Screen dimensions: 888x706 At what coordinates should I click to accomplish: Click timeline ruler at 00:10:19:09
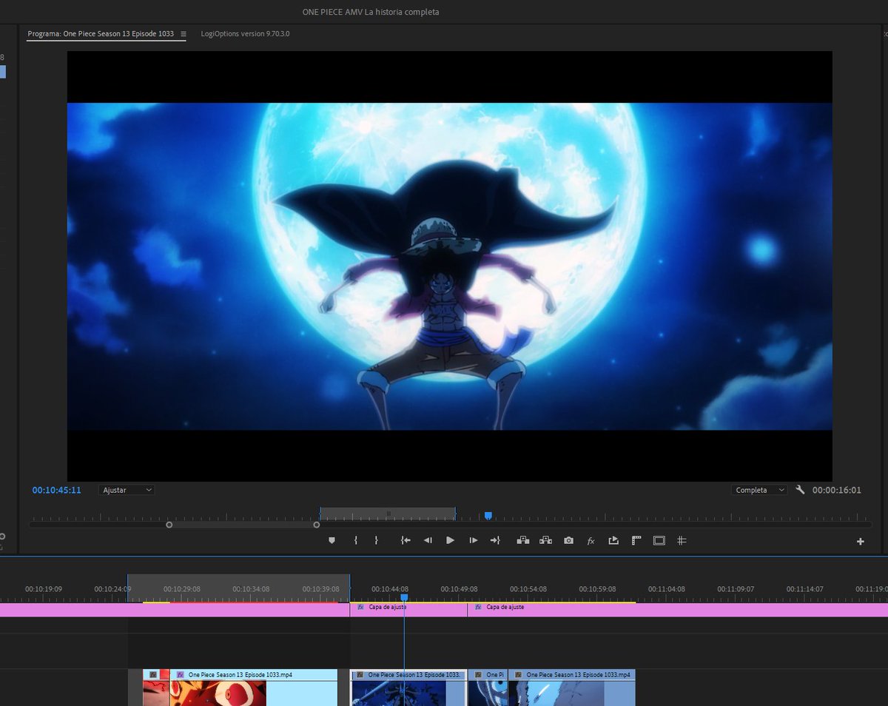pos(44,589)
